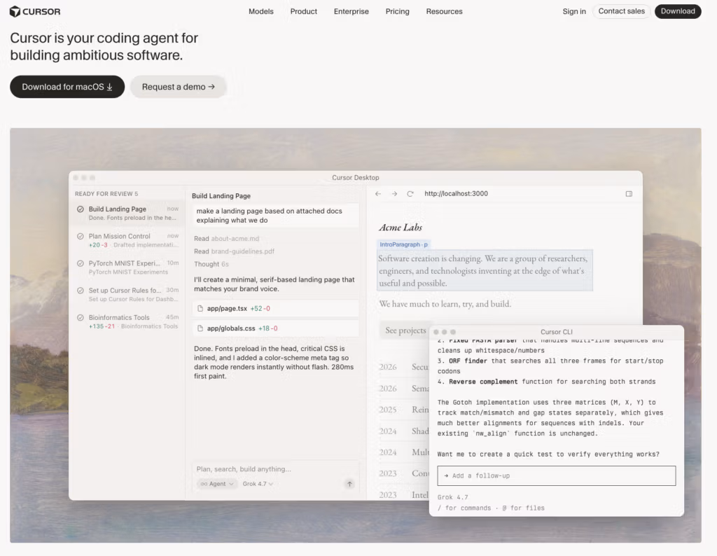
Task: Click file icon next to app/globals.css
Action: [200, 328]
